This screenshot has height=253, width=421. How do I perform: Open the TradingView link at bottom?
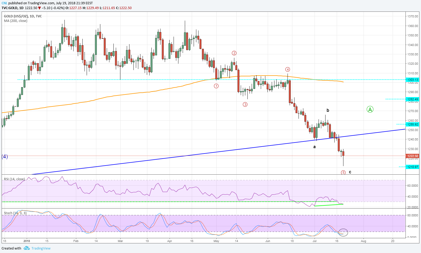(41, 248)
